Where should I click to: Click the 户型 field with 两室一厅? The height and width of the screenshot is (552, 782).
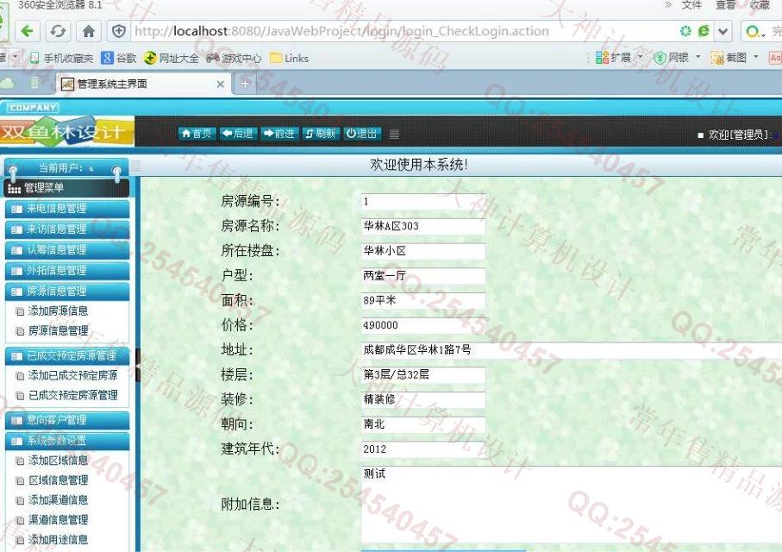(x=423, y=275)
